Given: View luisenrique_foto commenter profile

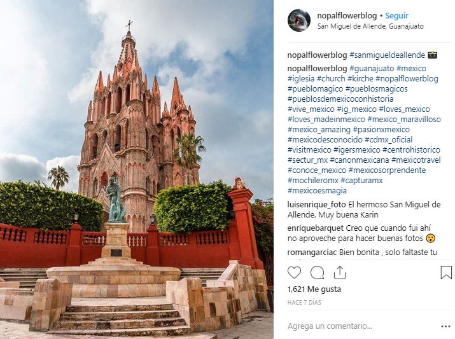Looking at the screenshot, I should (316, 205).
